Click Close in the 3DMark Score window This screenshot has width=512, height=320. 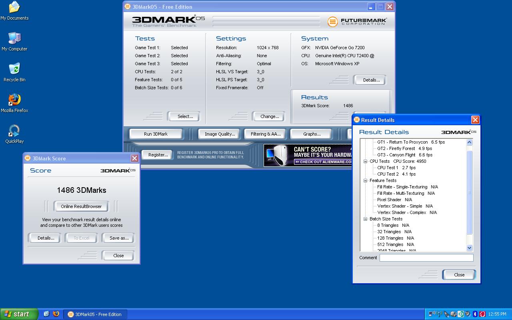[x=118, y=256]
